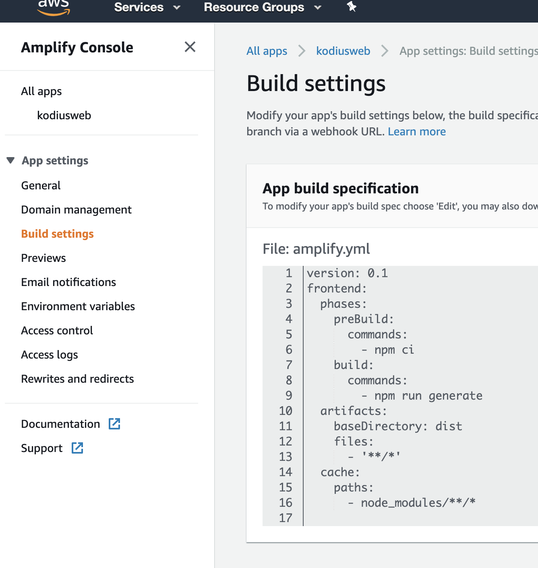Click the external-link icon beside Documentation
This screenshot has height=568, width=538.
coord(115,424)
